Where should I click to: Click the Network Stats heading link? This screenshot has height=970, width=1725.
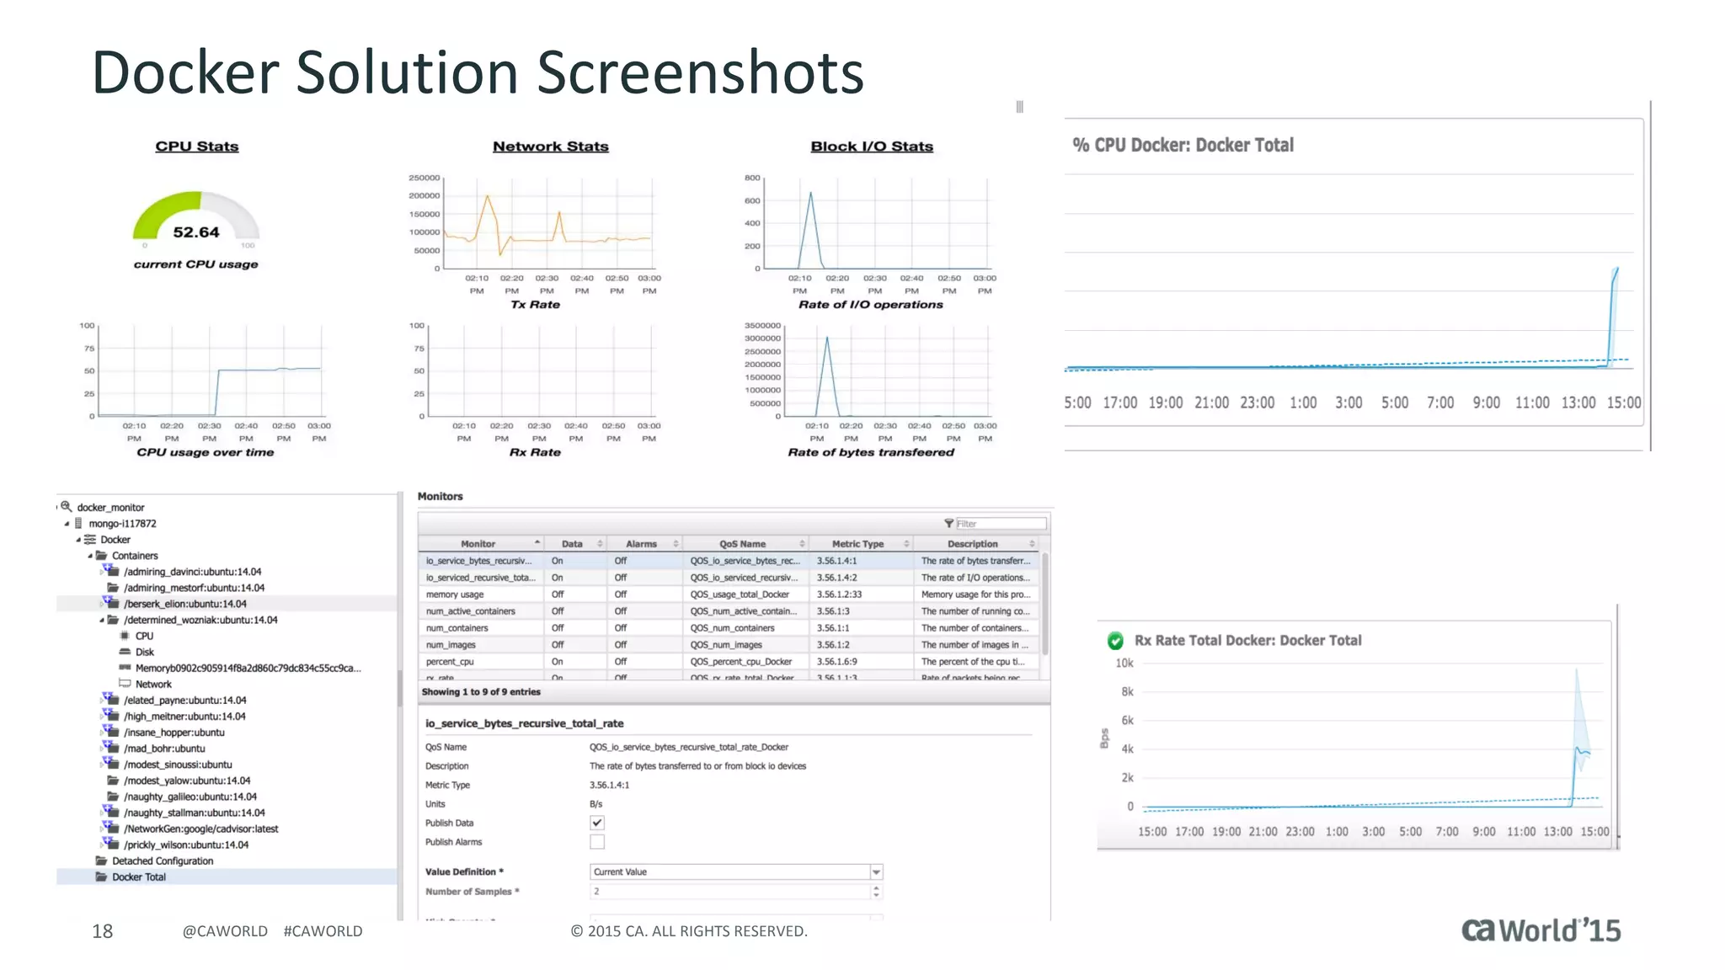pyautogui.click(x=551, y=147)
